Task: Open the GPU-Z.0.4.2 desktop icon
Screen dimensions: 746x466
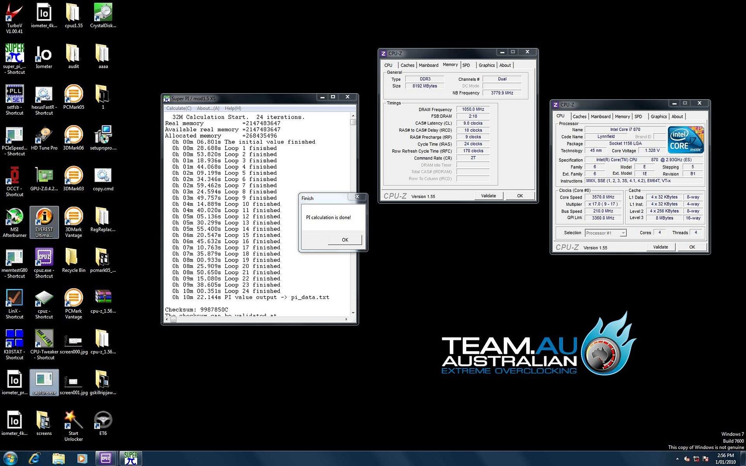Action: tap(44, 179)
